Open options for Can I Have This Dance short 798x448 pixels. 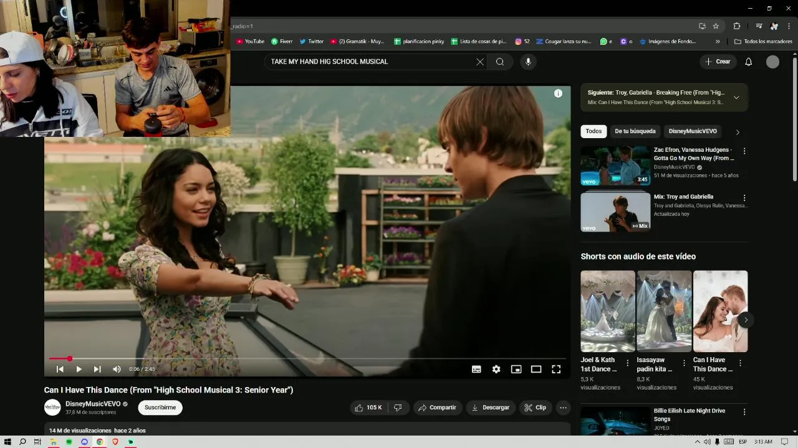(740, 363)
